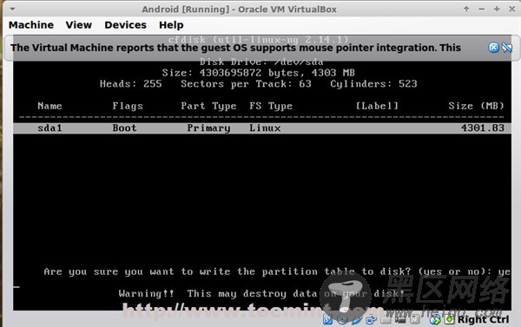Click the keep-above up arrow in title bar
The height and width of the screenshot is (327, 521).
pyautogui.click(x=466, y=9)
